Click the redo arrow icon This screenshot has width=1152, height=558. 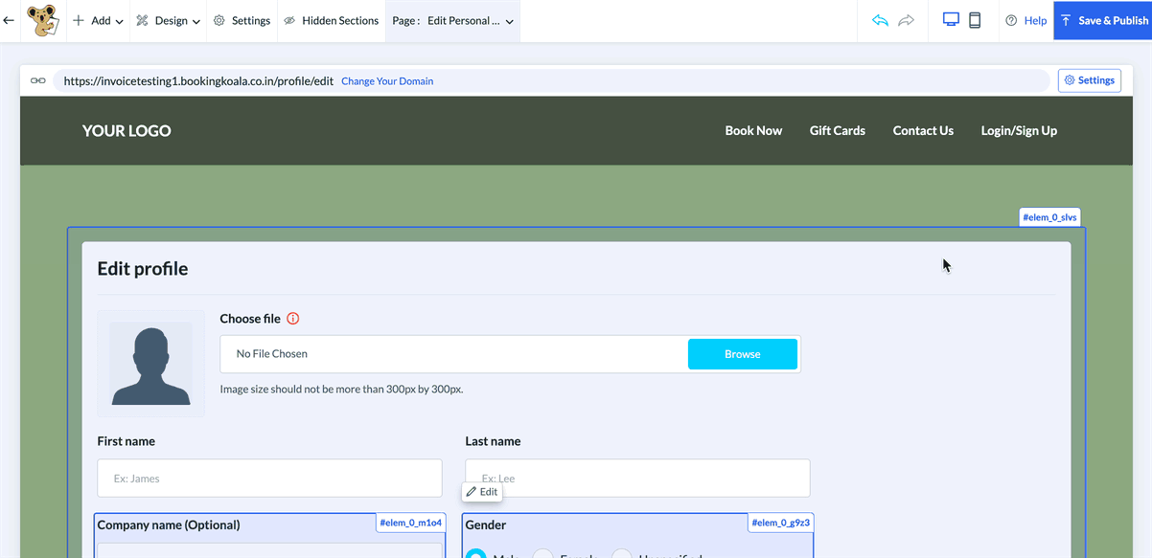[x=906, y=20]
